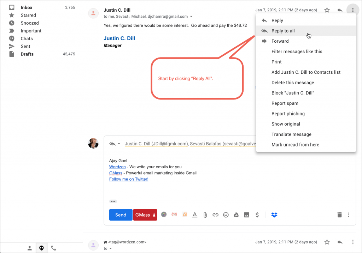Open the Insert emoji picker
The height and width of the screenshot is (253, 362).
click(226, 215)
